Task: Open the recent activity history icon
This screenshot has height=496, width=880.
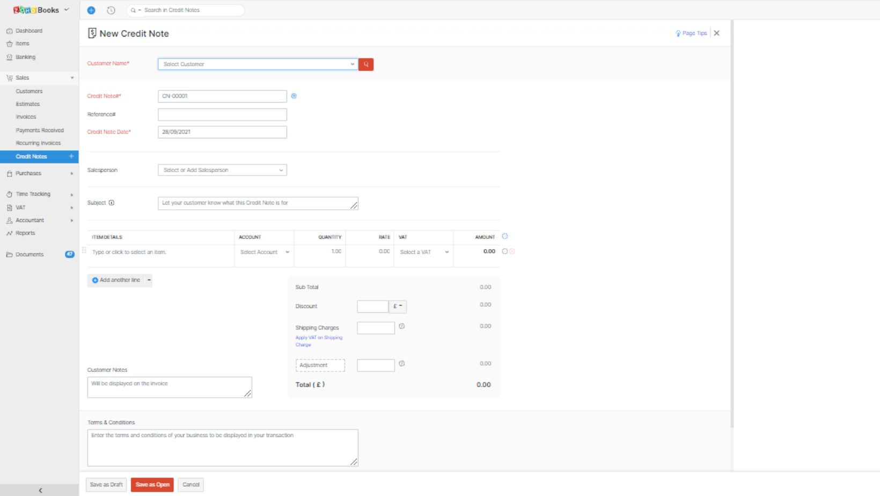Action: (x=111, y=10)
